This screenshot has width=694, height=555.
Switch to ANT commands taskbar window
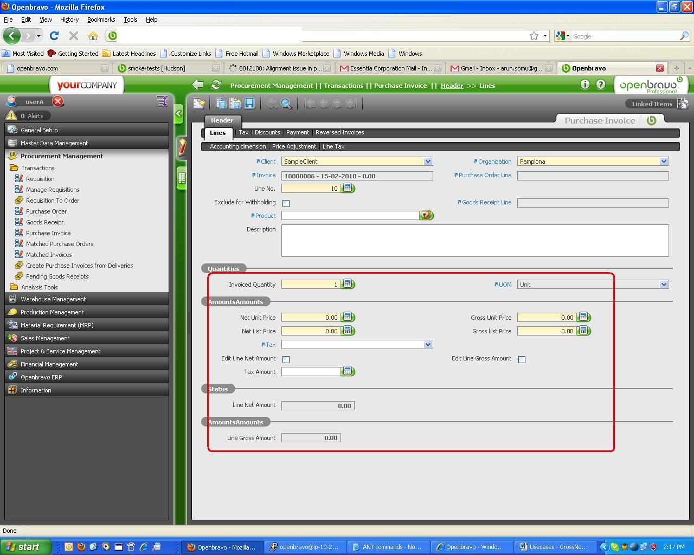tap(387, 547)
